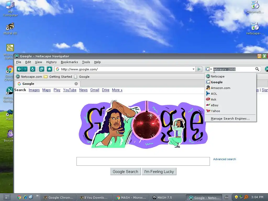Screen dimensions: 268x201
Task: Click the Google bookmark in bookmarks bar
Action: pyautogui.click(x=82, y=77)
